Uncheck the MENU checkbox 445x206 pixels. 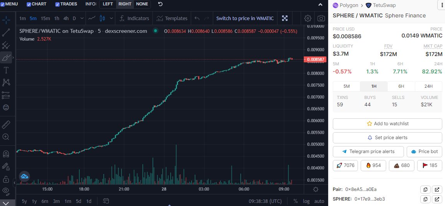coord(2,4)
